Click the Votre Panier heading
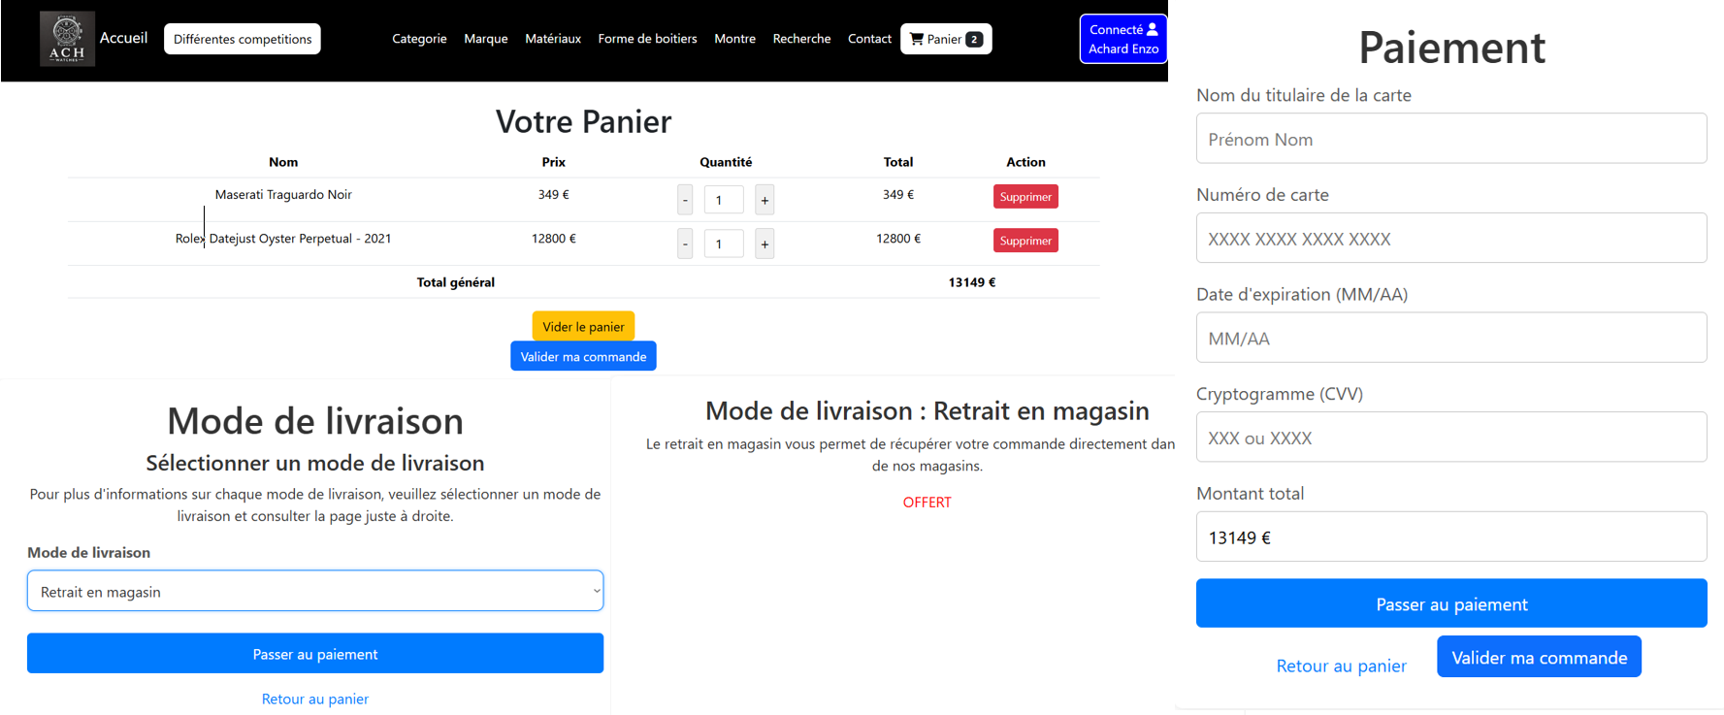Viewport: 1724px width, 715px height. 583,121
